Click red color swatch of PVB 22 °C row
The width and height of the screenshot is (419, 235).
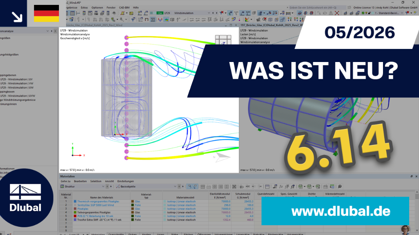tap(75, 216)
